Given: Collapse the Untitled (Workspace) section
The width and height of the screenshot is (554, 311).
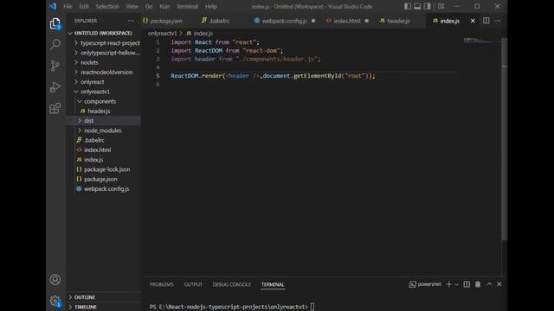Looking at the screenshot, I should [103, 33].
